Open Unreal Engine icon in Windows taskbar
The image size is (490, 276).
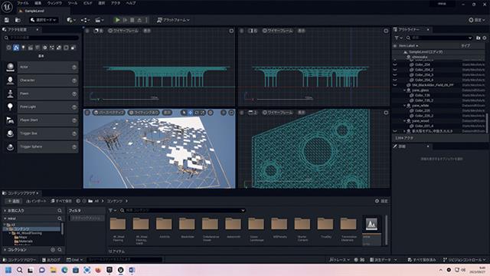coord(121,270)
